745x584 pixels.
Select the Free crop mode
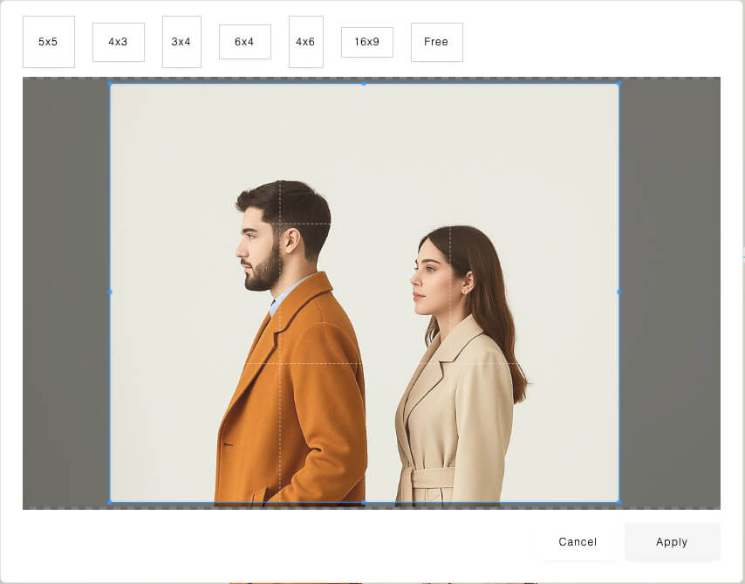click(x=436, y=42)
